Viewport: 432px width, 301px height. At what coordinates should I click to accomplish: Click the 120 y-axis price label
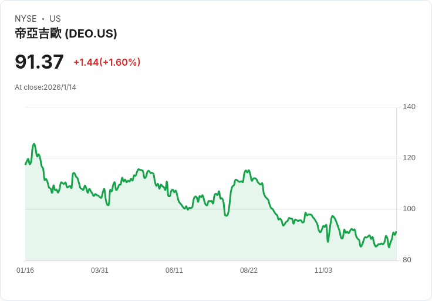(x=409, y=158)
